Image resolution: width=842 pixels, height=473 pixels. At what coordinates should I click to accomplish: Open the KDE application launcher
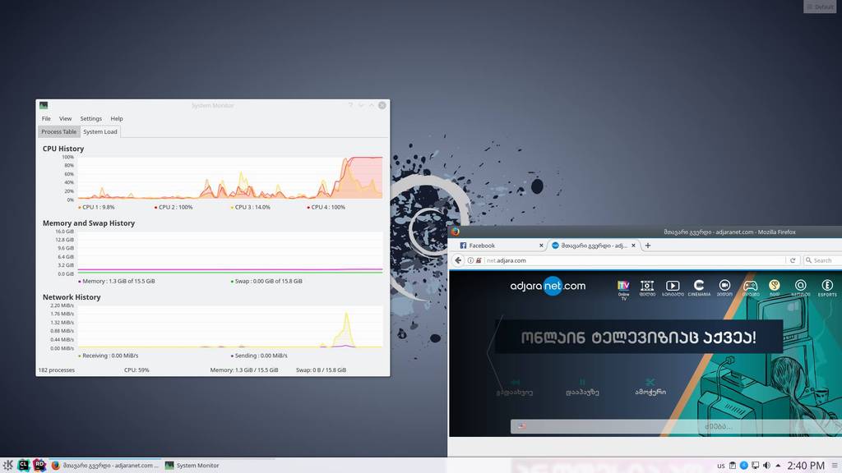pyautogui.click(x=7, y=465)
